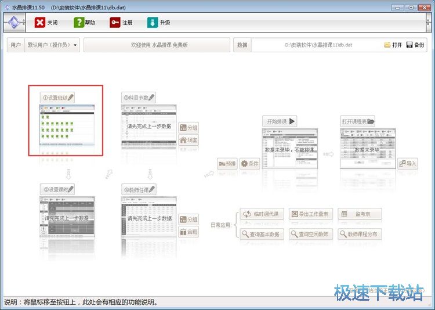Click the 条件 gear icon button
The height and width of the screenshot is (310, 435).
point(249,164)
